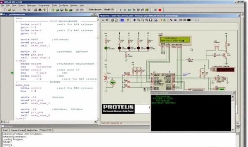Image resolution: width=248 pixels, height=147 pixels.
Task: Click the print icon in MPLAB toolbar
Action: pyautogui.click(x=36, y=10)
